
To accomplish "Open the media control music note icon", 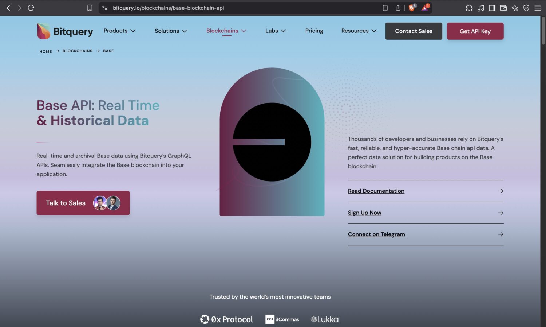I will (x=481, y=8).
